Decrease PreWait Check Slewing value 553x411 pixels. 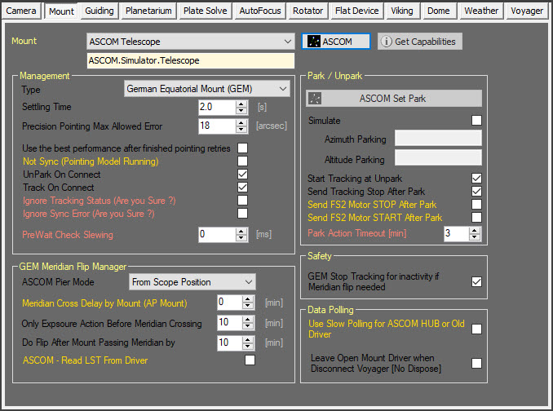coord(241,237)
